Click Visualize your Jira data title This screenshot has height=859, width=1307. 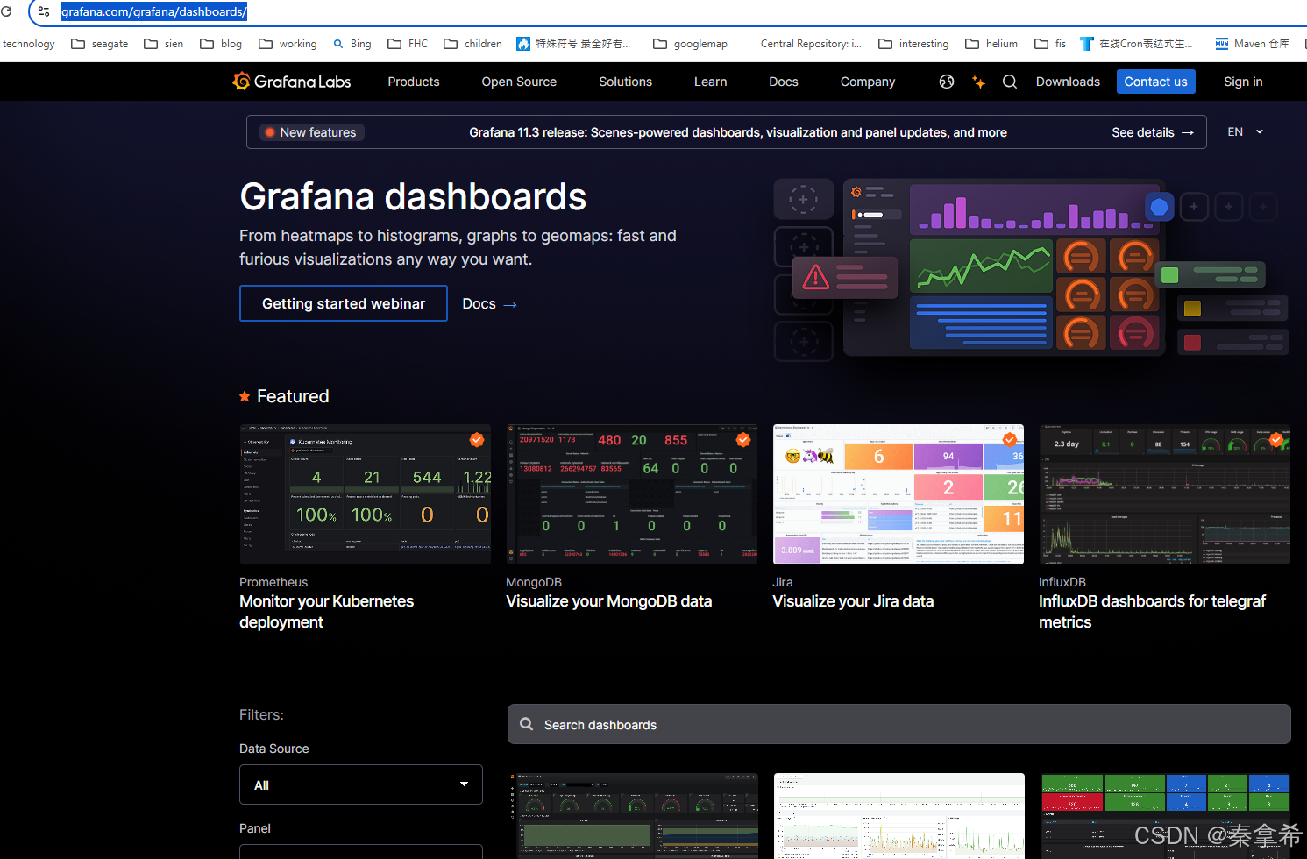(x=853, y=601)
